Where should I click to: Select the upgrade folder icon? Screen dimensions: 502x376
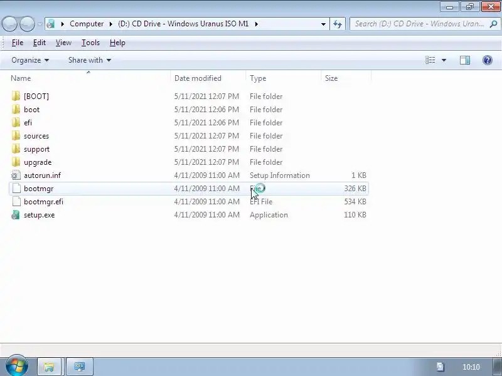click(16, 162)
